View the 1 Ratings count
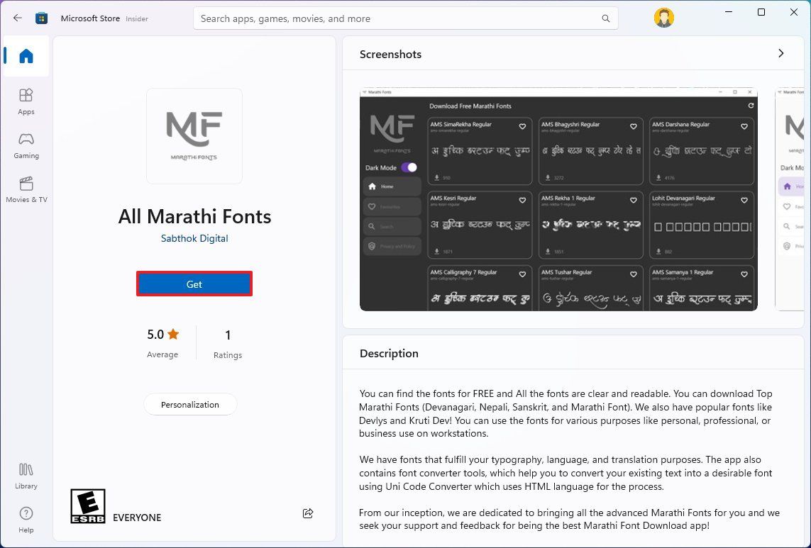 click(228, 342)
